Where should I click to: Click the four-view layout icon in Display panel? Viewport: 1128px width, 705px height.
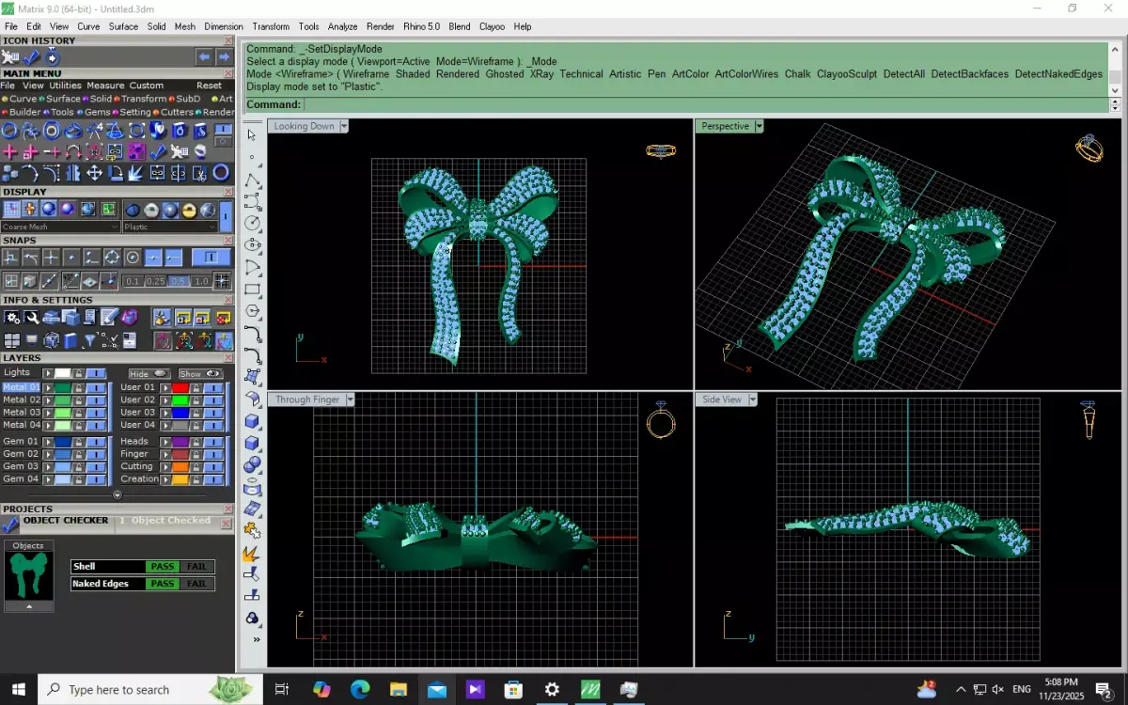coord(109,209)
